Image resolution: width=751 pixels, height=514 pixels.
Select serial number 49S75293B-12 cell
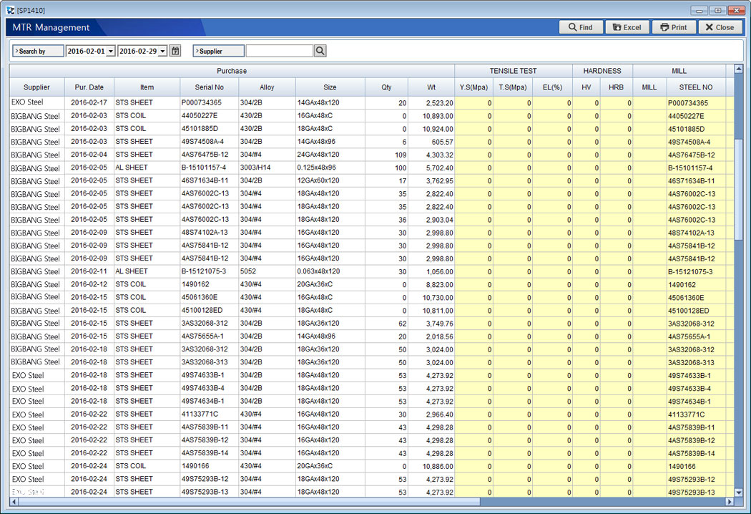[210, 478]
